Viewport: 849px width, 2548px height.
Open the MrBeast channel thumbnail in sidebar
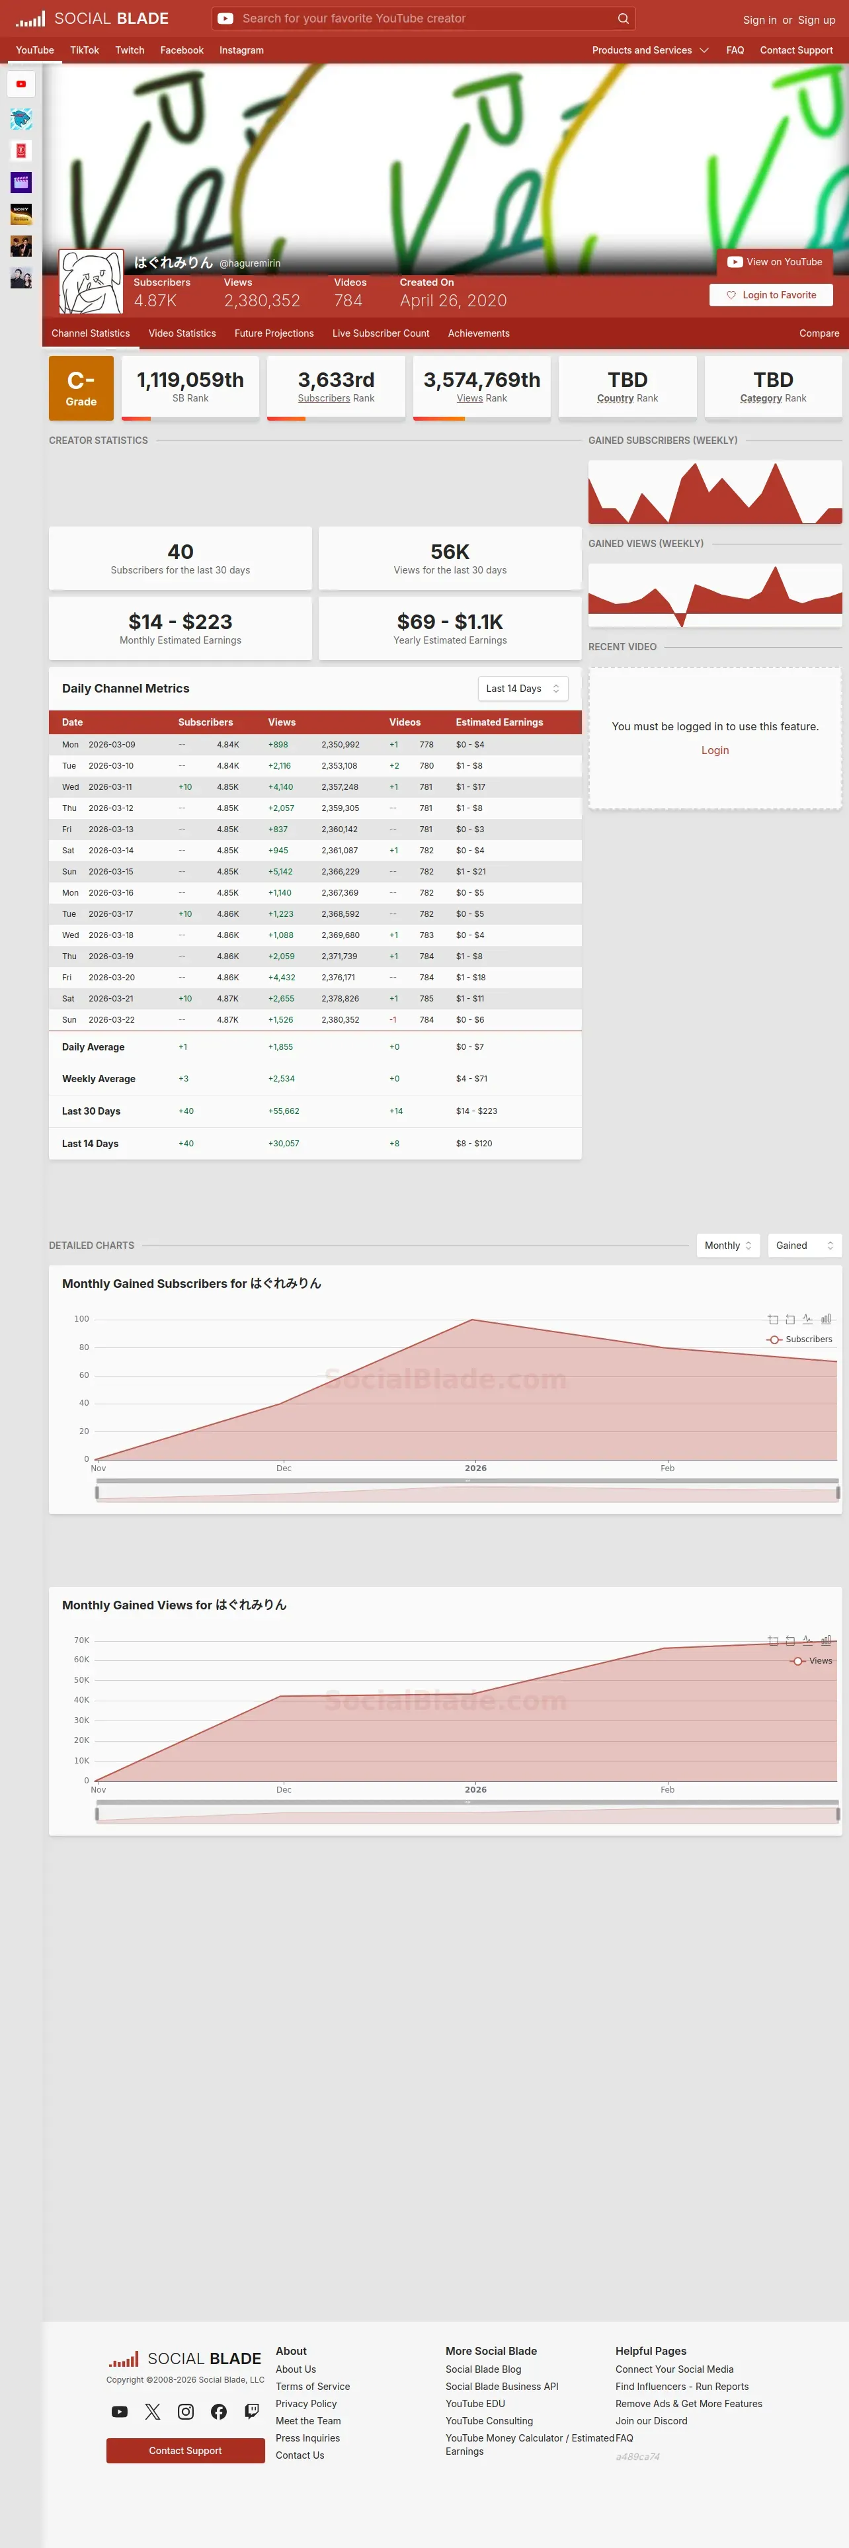click(20, 120)
